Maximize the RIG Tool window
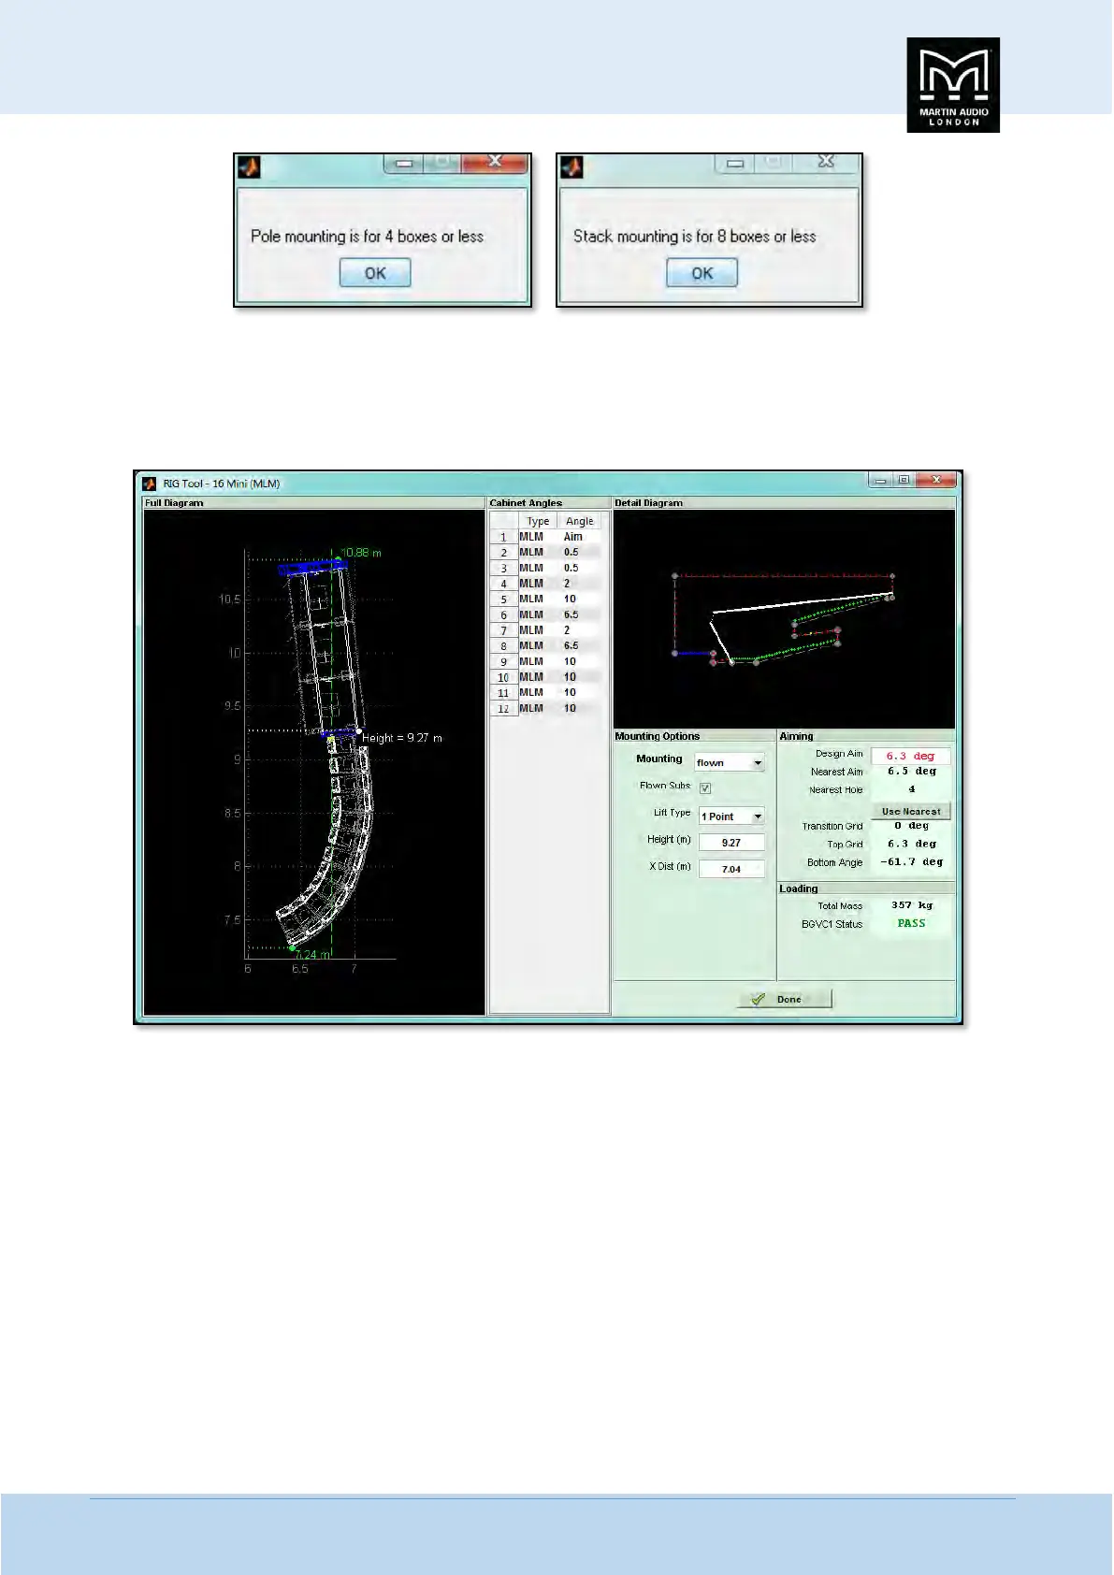Viewport: 1114px width, 1575px height. pos(904,480)
